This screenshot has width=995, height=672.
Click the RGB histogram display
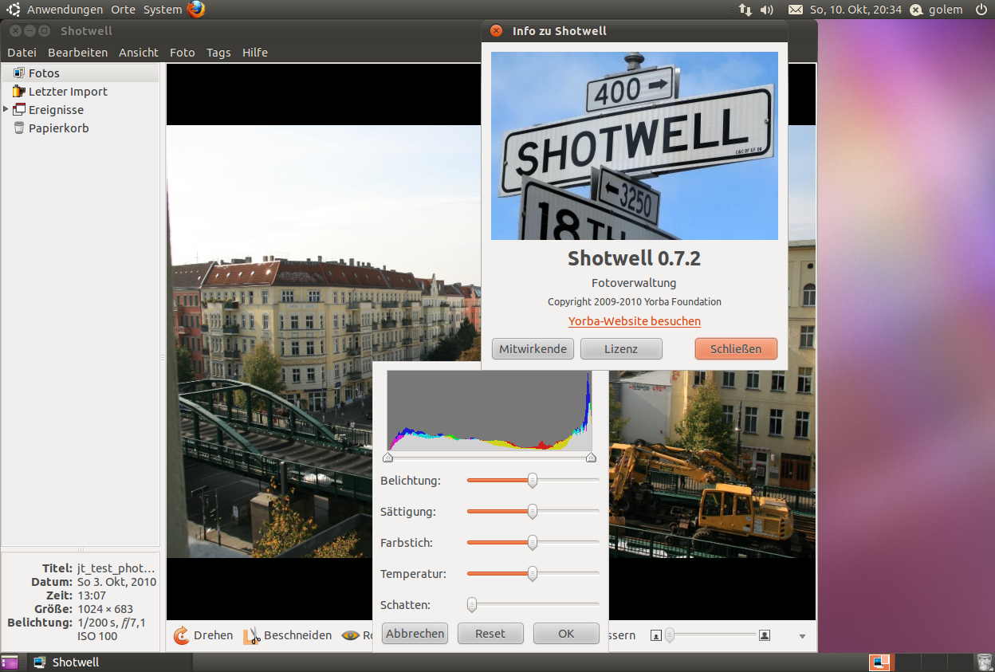[x=490, y=411]
